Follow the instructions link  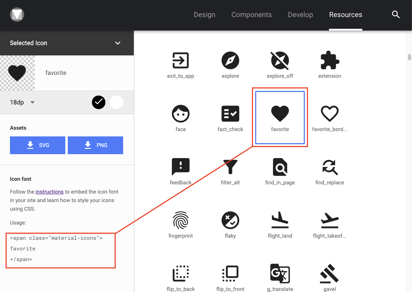point(49,192)
